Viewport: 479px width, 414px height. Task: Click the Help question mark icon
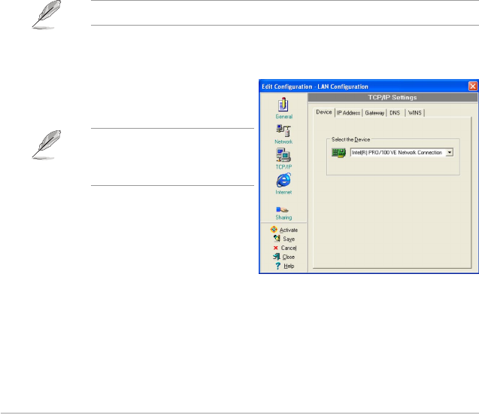click(x=277, y=266)
